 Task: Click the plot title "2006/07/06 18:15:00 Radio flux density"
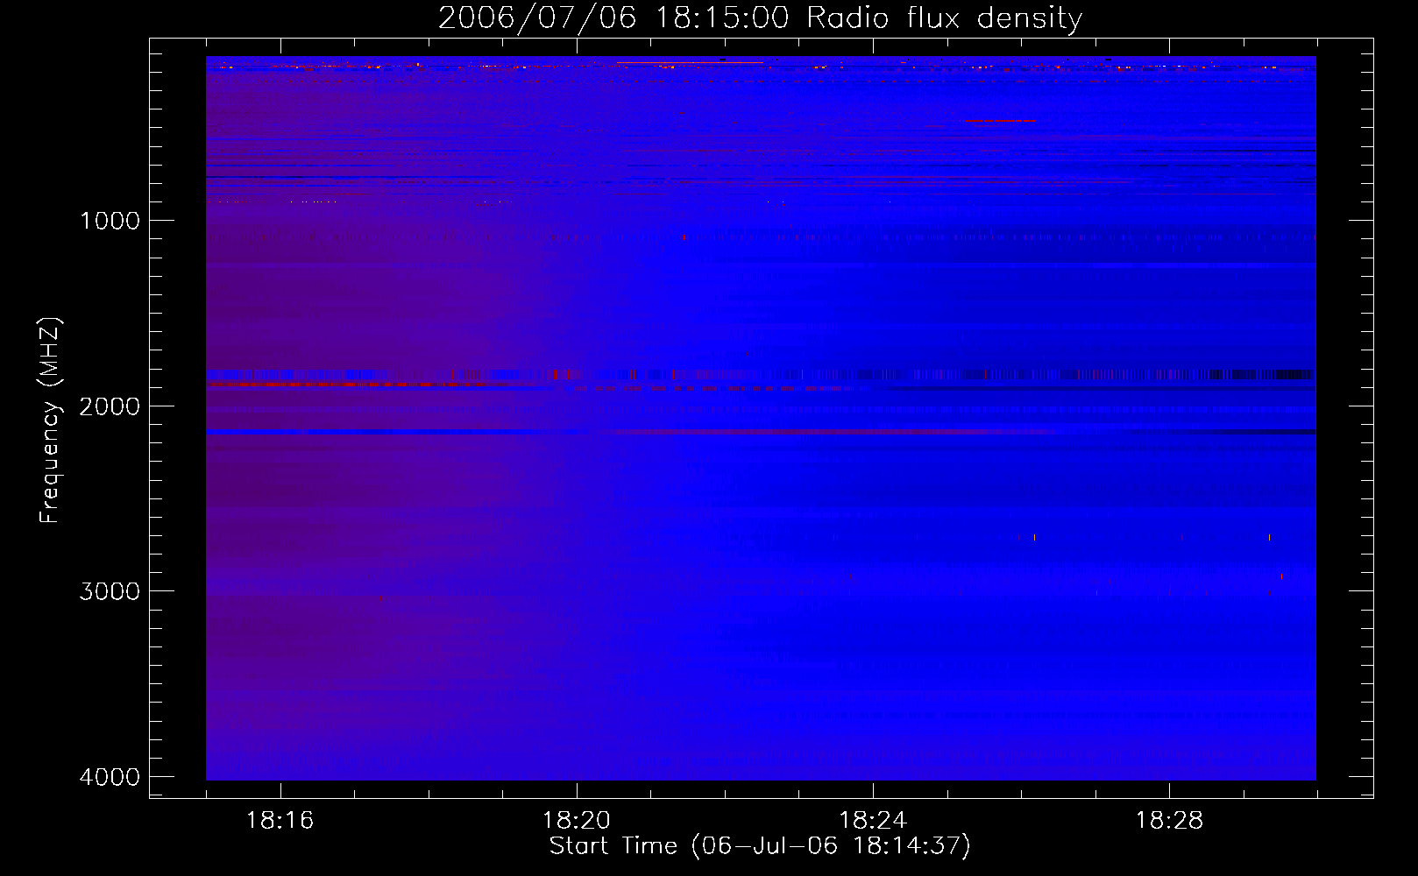760,18
